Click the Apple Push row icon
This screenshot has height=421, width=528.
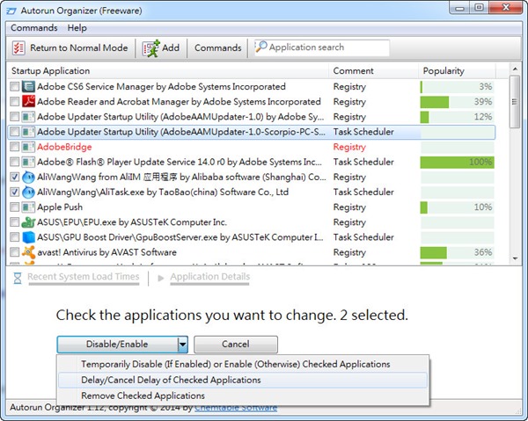coord(28,207)
